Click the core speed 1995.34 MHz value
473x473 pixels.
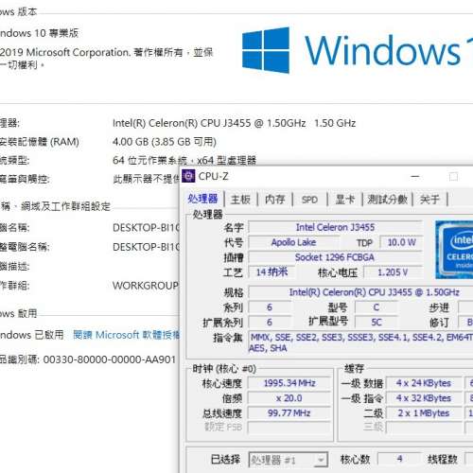click(x=289, y=383)
